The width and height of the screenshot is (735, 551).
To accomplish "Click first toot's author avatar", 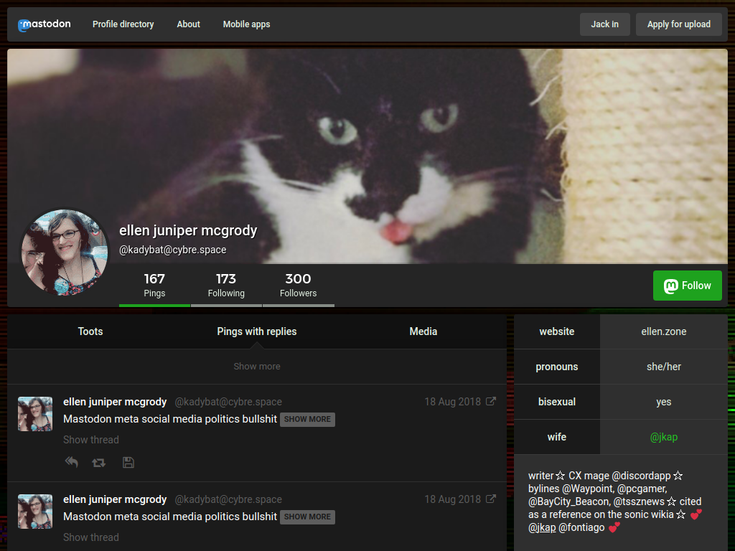I will pyautogui.click(x=35, y=414).
